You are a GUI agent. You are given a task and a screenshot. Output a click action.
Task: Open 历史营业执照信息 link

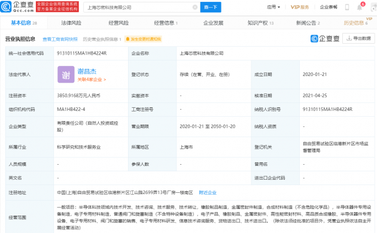[x=102, y=40]
